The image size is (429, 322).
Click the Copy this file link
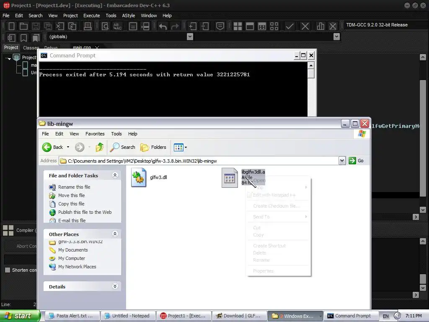coord(71,204)
